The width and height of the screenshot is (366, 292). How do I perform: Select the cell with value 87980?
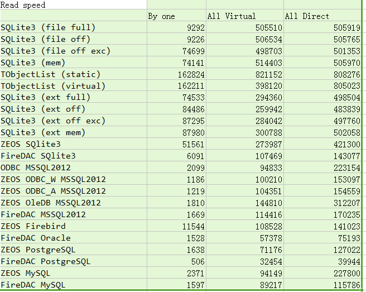pos(176,132)
